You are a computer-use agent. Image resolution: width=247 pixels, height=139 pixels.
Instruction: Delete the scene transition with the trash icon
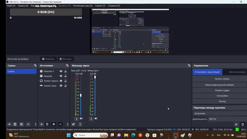pos(243,124)
